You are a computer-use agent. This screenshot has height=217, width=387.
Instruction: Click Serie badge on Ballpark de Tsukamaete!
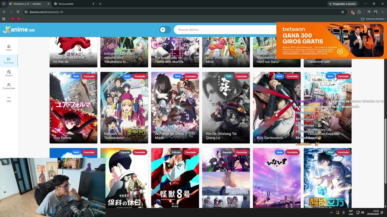pyautogui.click(x=127, y=76)
